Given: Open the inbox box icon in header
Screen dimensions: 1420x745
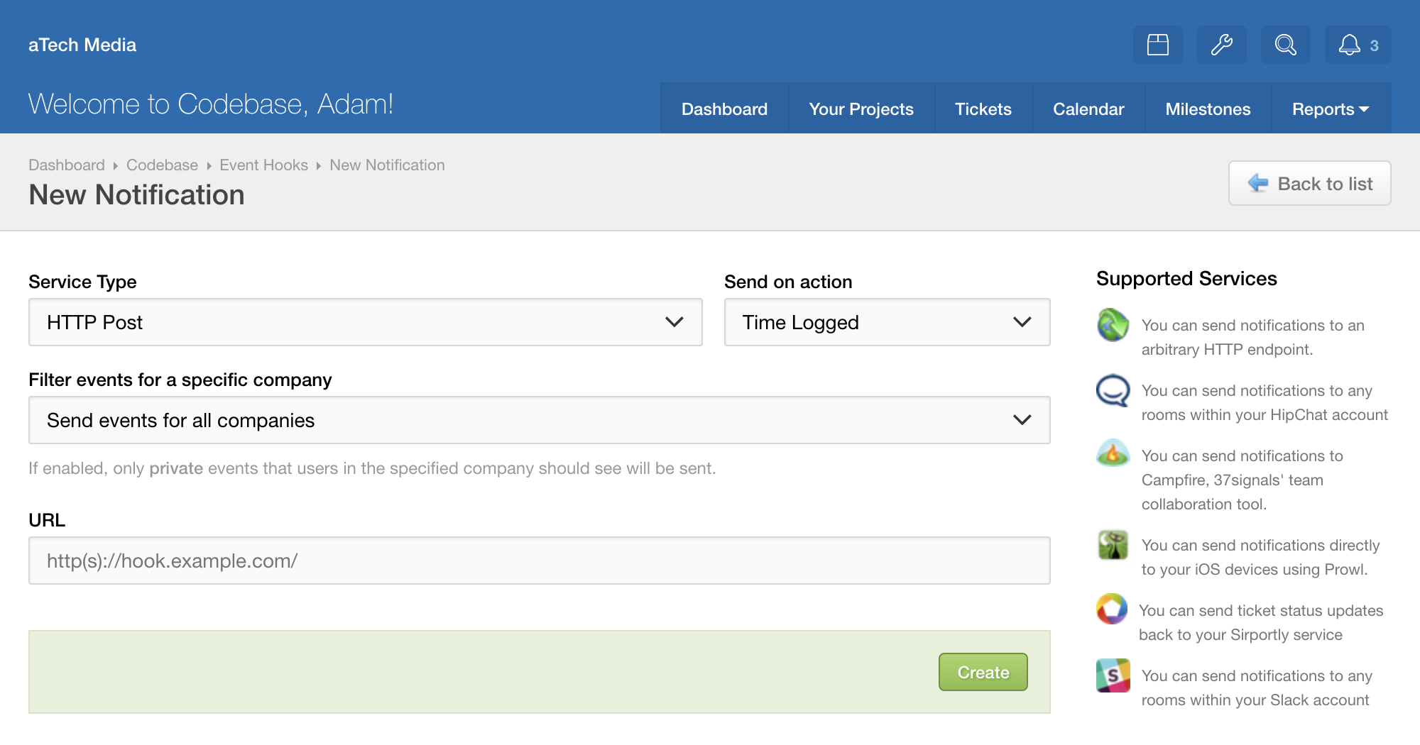Looking at the screenshot, I should click(1158, 45).
